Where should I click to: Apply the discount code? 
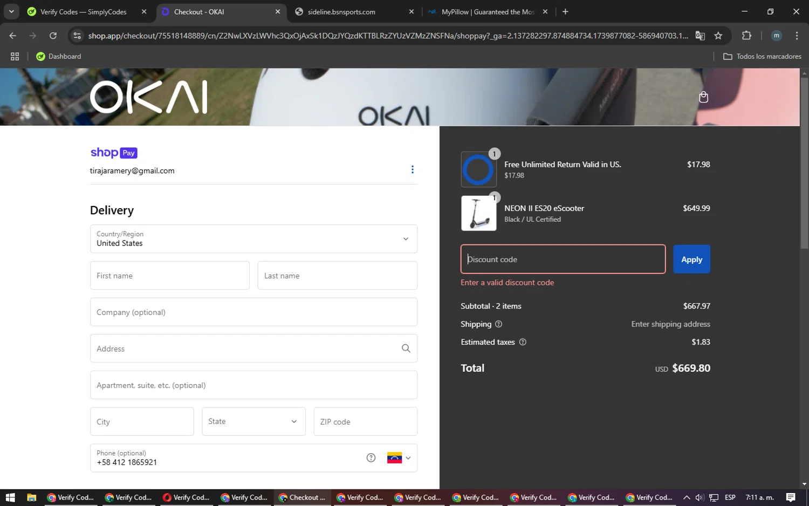coord(691,259)
